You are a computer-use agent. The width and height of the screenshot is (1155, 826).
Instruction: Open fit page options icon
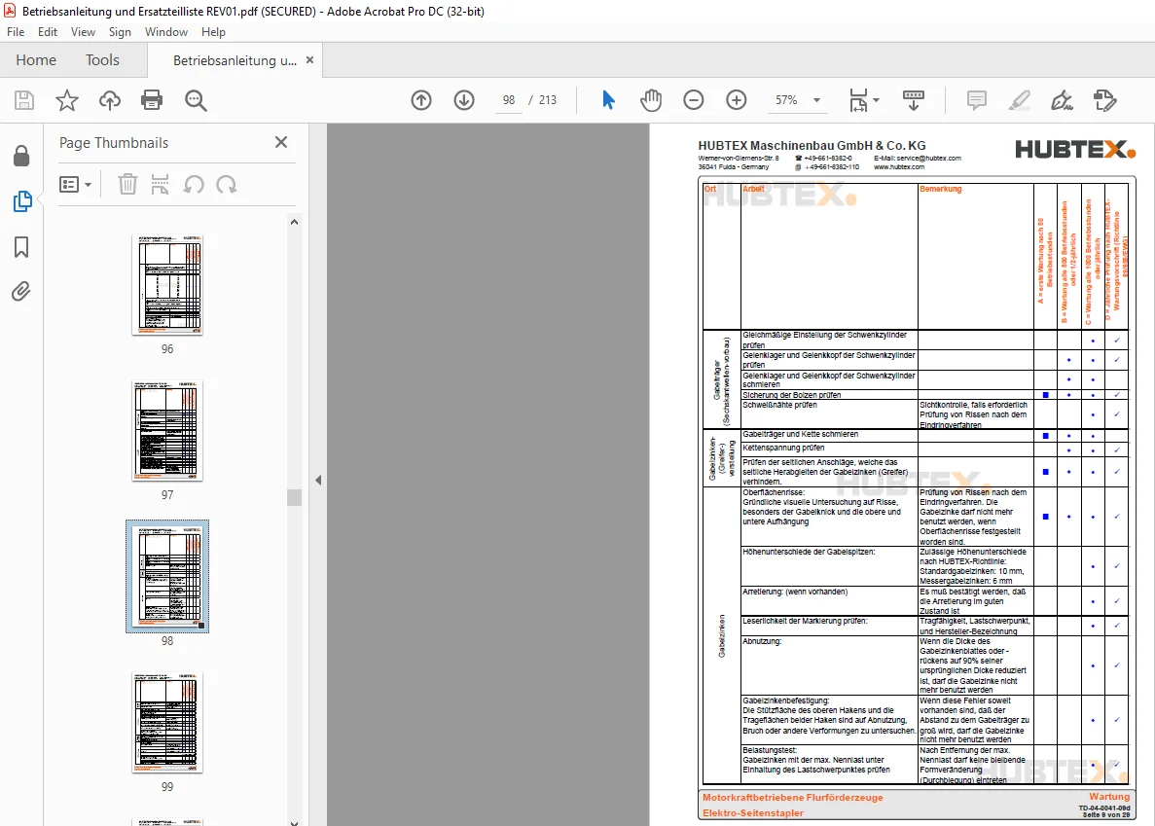pos(858,100)
